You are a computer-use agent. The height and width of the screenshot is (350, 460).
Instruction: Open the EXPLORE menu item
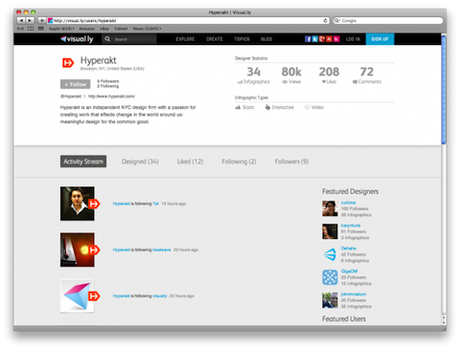[185, 39]
